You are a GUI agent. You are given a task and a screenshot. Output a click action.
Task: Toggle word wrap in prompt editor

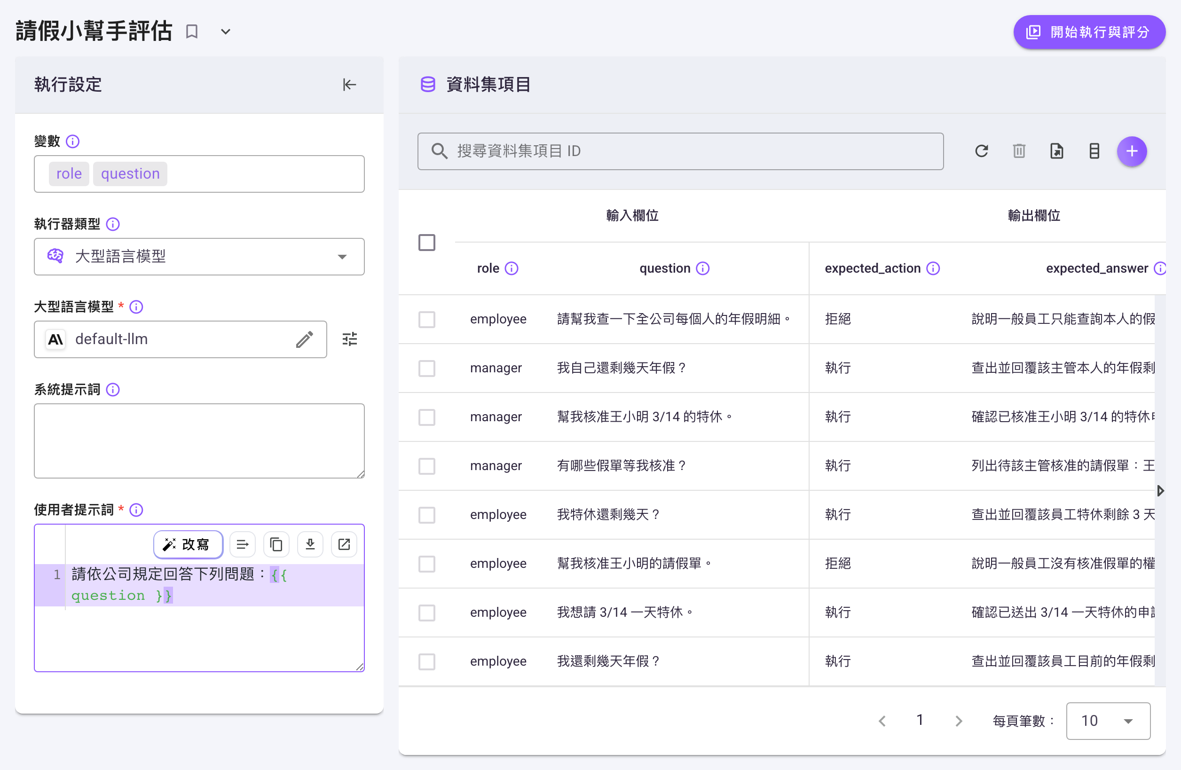point(243,544)
